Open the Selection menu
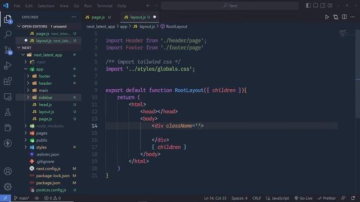 [x=46, y=6]
